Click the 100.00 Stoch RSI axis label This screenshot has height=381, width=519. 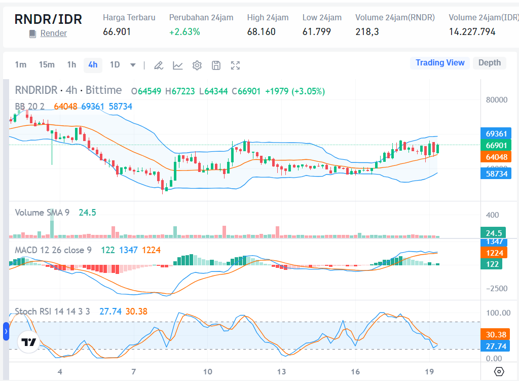click(498, 313)
